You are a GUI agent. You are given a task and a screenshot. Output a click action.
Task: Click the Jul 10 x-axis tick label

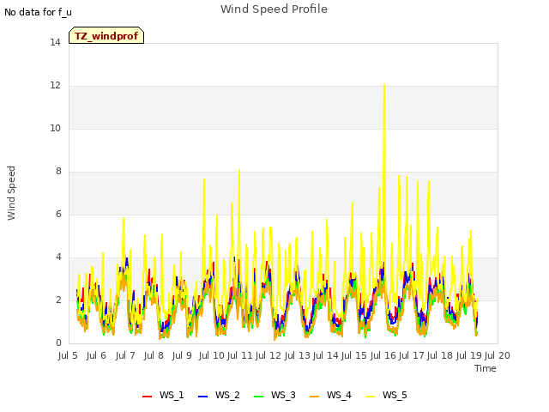click(211, 355)
